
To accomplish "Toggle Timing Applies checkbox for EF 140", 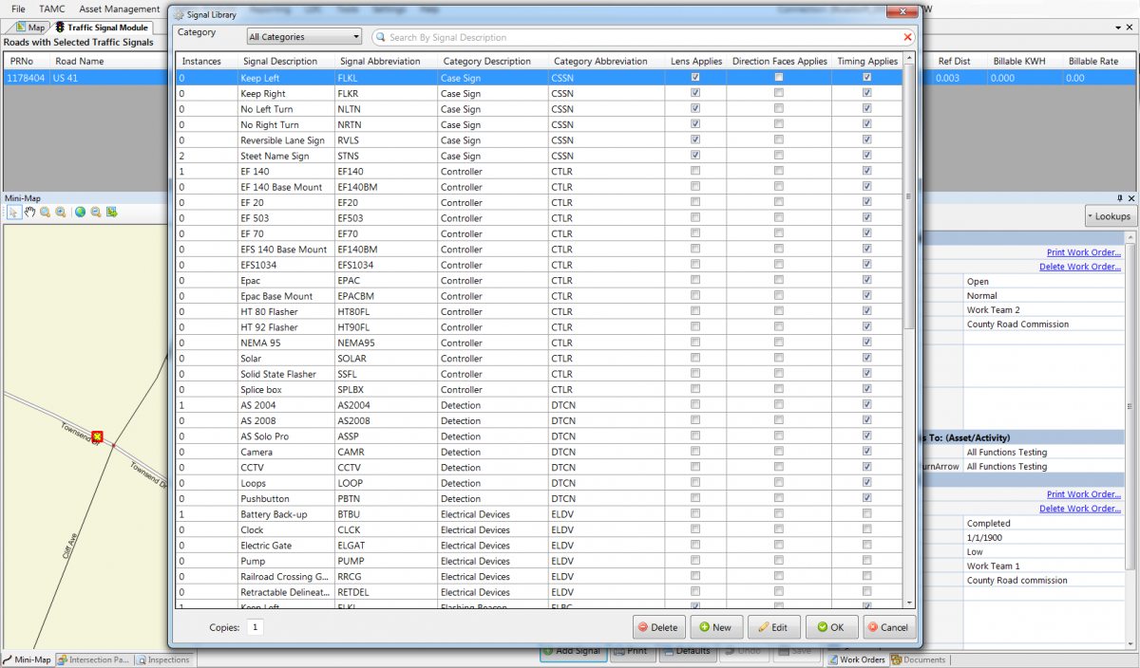I will click(866, 172).
